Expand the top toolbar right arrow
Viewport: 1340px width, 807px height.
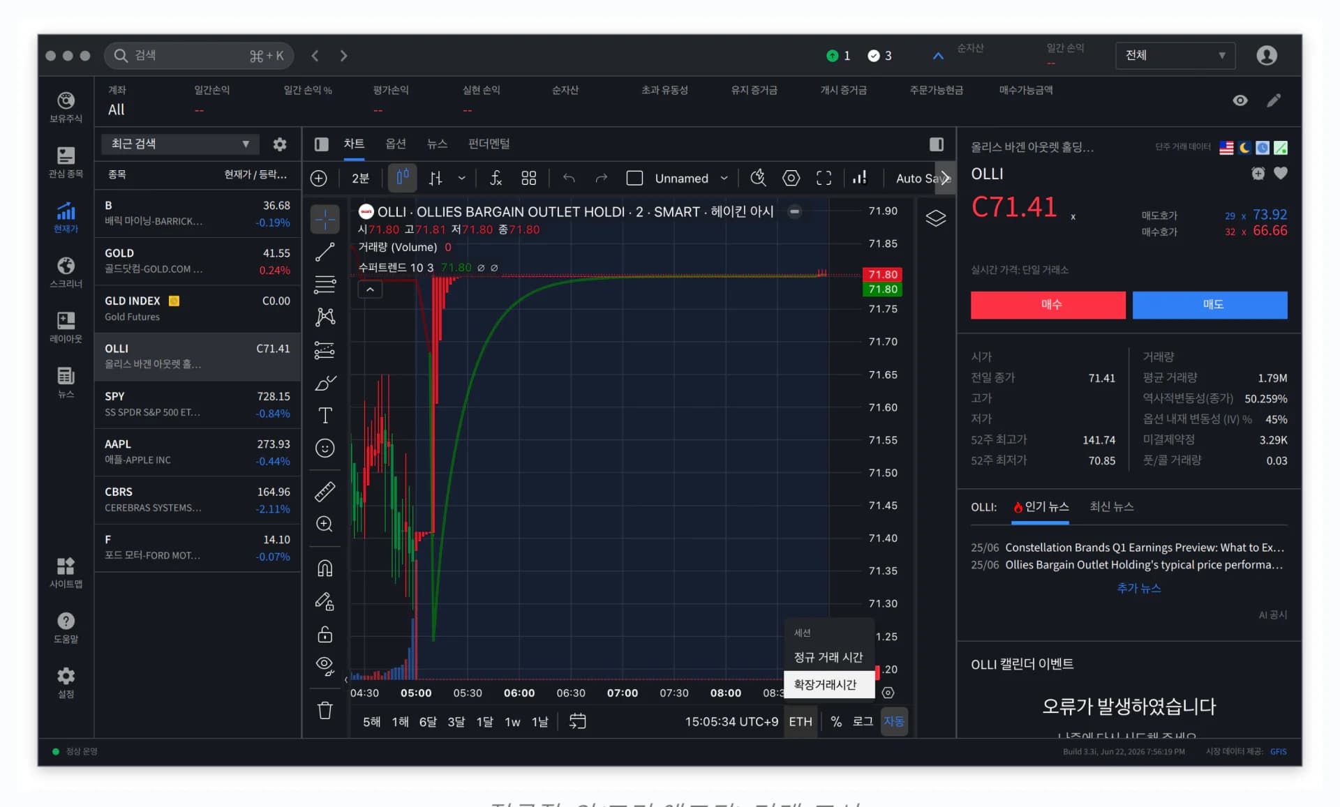(x=945, y=179)
